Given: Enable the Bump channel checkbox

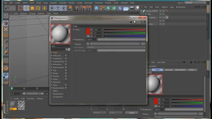Looking at the screenshot, I should coord(66,73).
